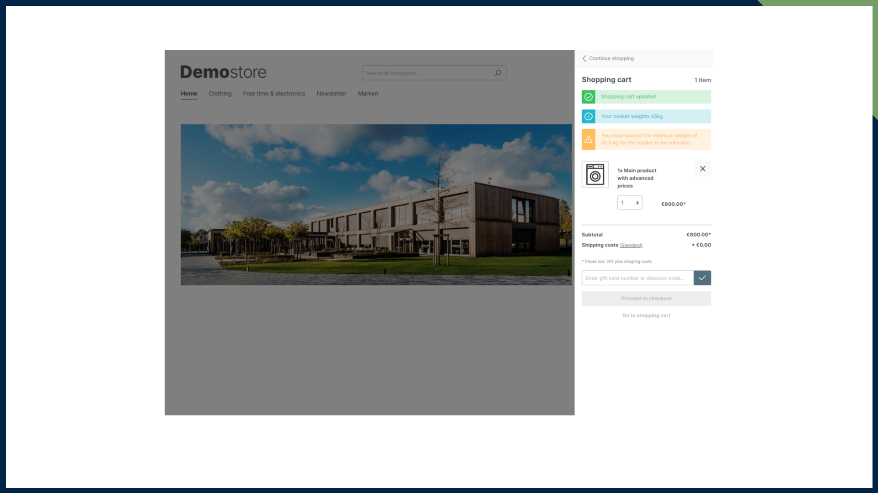Click the Demostore logo

pos(223,72)
